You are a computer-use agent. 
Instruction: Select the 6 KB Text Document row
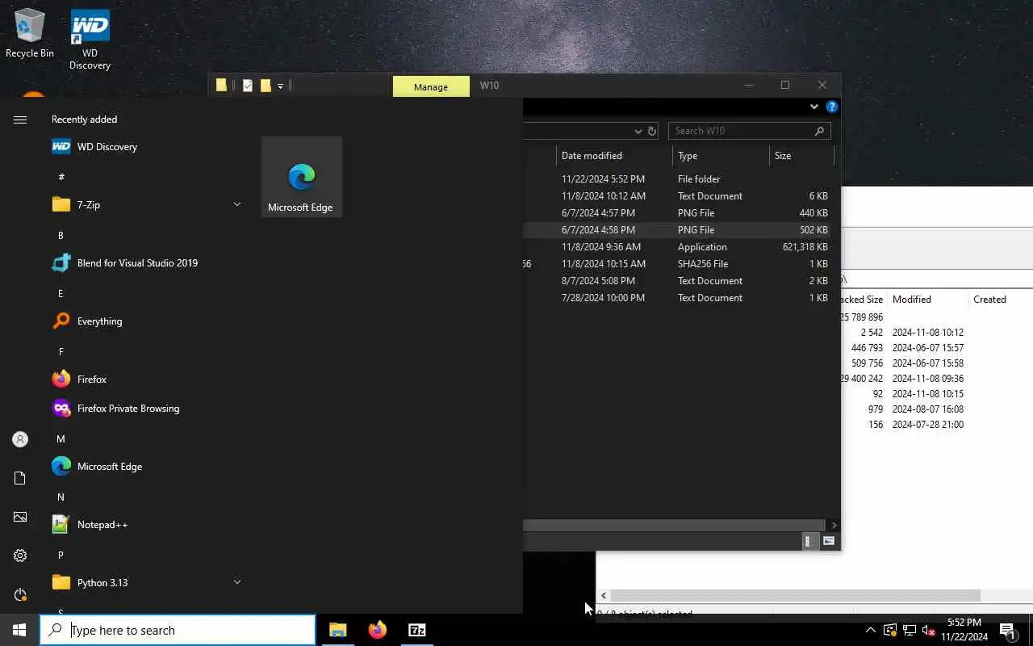(676, 196)
